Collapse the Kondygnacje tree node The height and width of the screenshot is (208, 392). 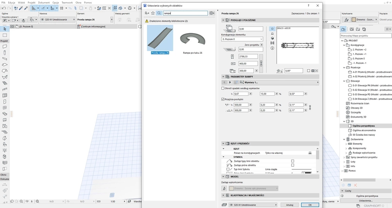click(344, 45)
